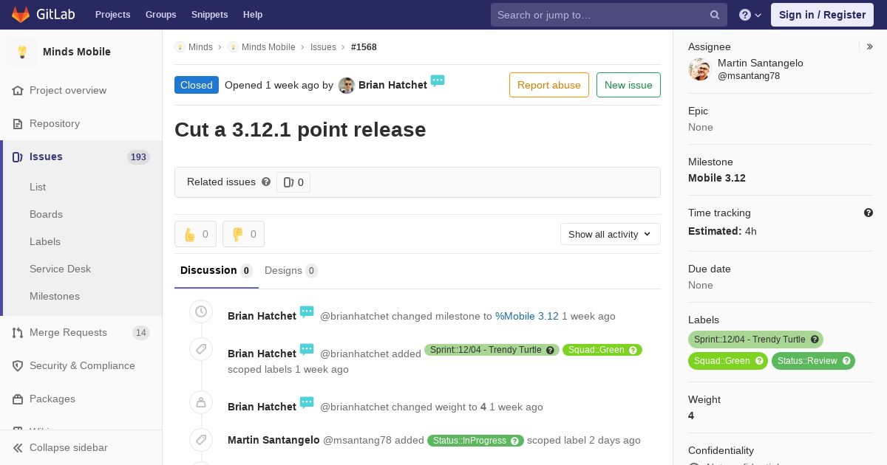Click the Sign in / Register button

[x=822, y=15]
